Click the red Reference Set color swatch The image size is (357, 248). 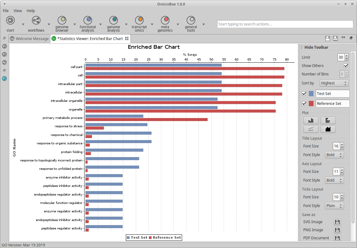311,104
